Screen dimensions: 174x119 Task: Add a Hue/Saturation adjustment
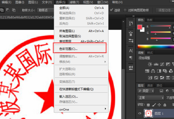pos(147,71)
